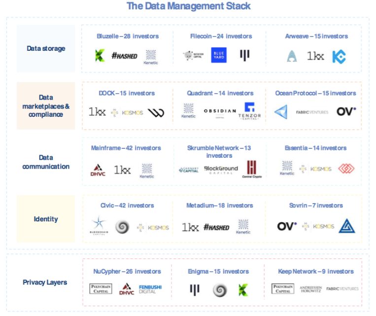Click the green K logo under Bluzelle
The width and height of the screenshot is (376, 316).
coord(100,55)
